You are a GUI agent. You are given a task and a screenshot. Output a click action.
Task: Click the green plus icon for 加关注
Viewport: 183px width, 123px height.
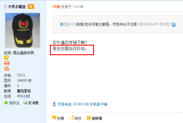click(6, 103)
